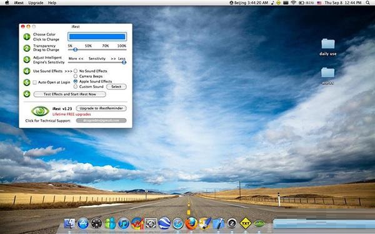The image size is (375, 234).
Task: Open the Apple menu
Action: 7,2
